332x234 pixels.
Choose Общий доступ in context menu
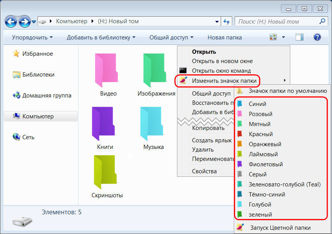tap(211, 94)
